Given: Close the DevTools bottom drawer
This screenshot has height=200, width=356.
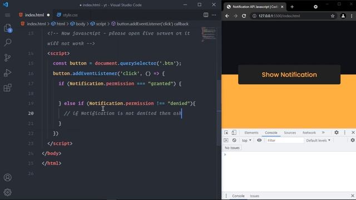Looking at the screenshot, I should 352,196.
